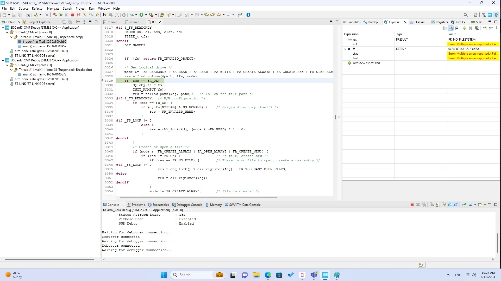Open the Display Selected Console dropdown arrow

click(475, 205)
